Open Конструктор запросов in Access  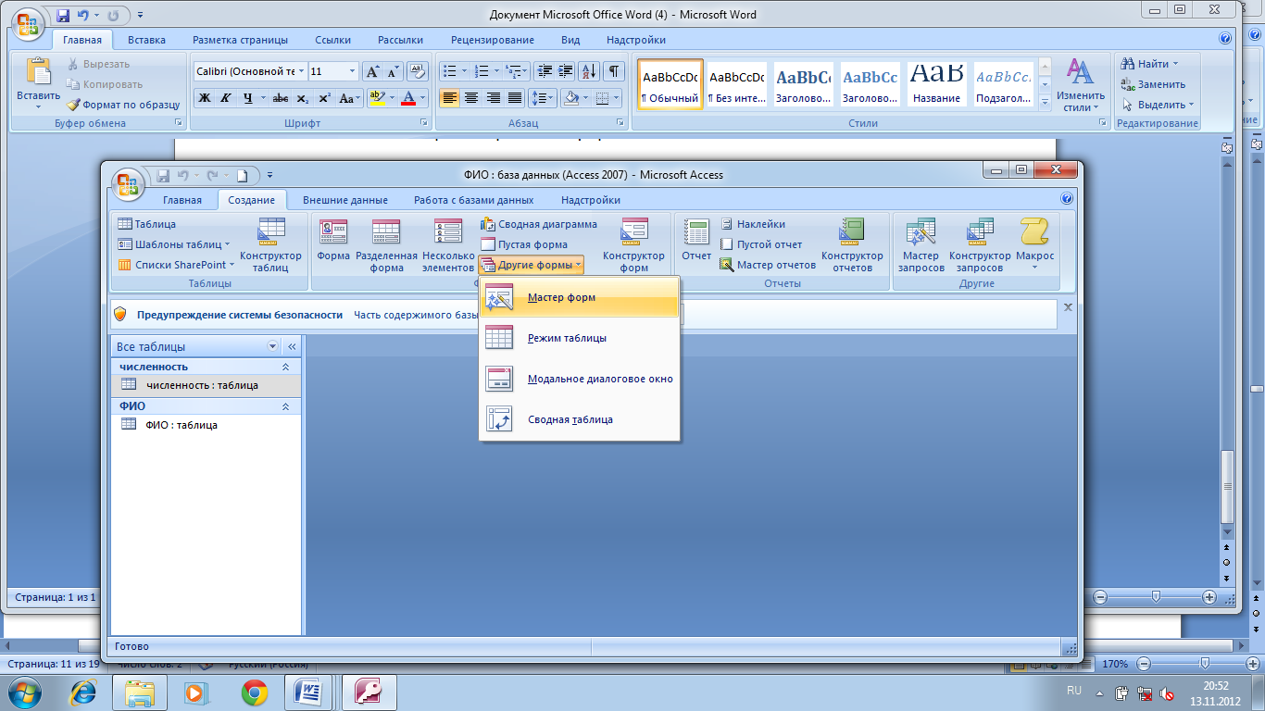coord(980,245)
